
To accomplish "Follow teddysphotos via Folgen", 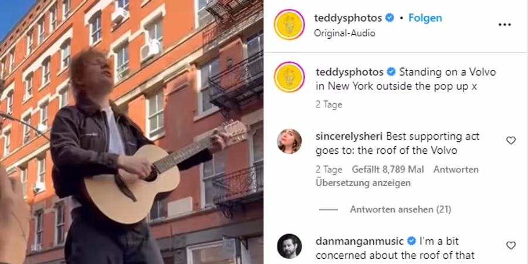I will [x=425, y=18].
